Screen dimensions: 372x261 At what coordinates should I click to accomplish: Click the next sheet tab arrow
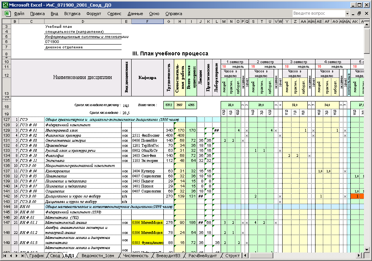(x=16, y=256)
